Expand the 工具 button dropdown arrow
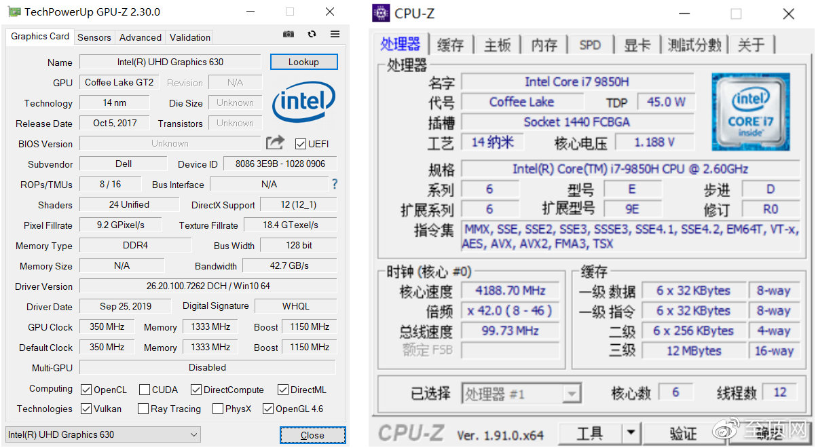Viewport: 816px width, 448px height. click(x=631, y=432)
